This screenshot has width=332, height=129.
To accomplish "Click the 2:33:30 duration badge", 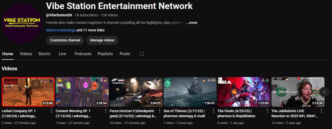I will pyautogui.click(x=318, y=103).
